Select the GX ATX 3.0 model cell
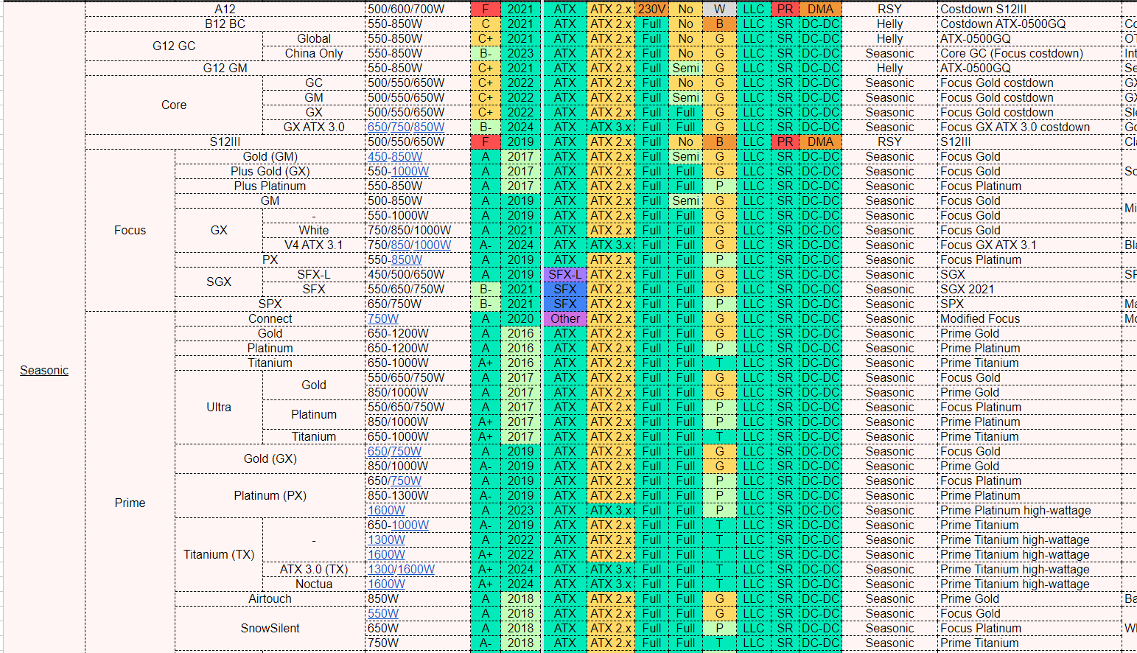The image size is (1137, 653). [x=314, y=127]
